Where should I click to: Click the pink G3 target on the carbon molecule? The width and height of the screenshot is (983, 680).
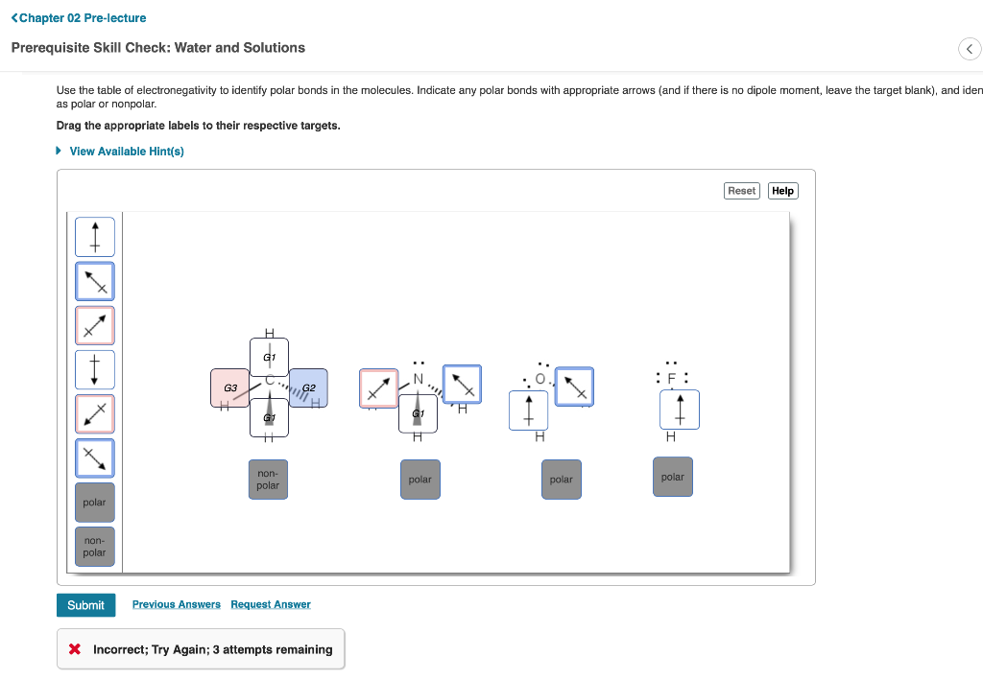[230, 388]
